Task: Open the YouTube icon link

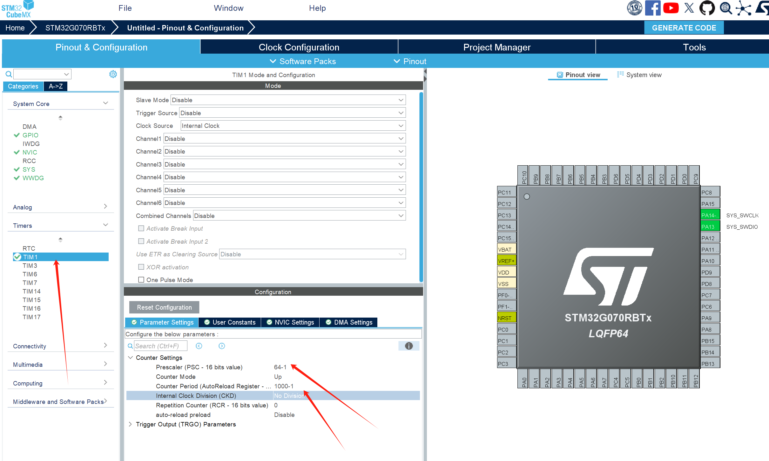Action: tap(671, 8)
